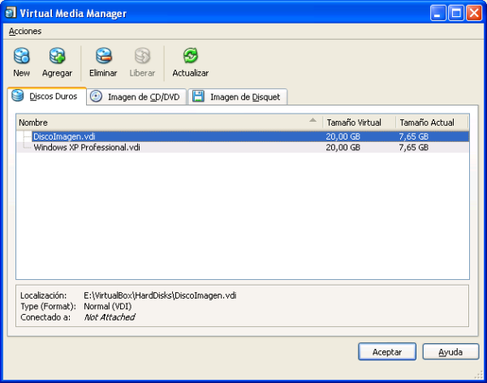Sort by the Nombre column header
Image resolution: width=487 pixels, height=383 pixels.
[162, 122]
